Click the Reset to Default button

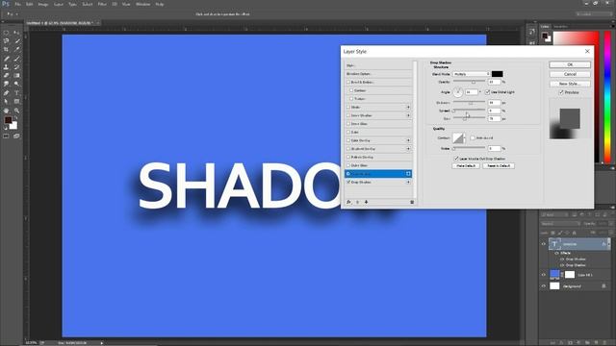499,166
